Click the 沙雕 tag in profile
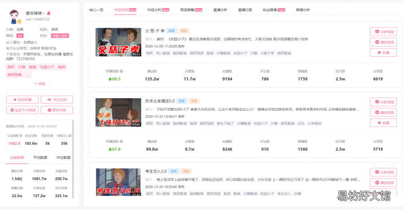 coord(21,67)
